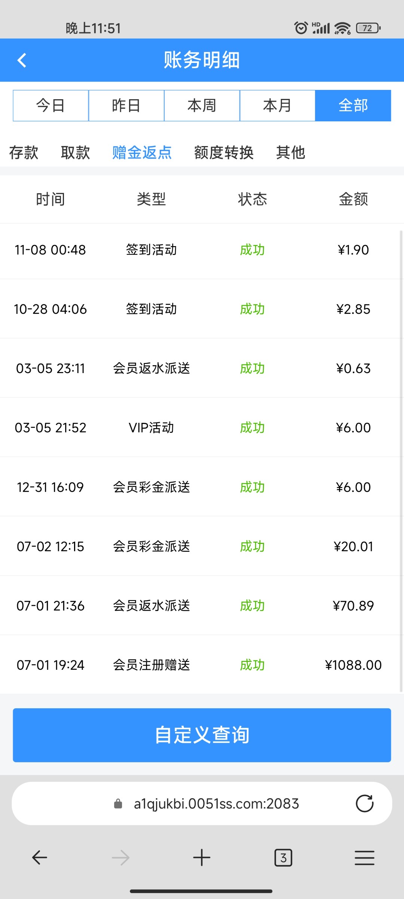Switch to the 本月 date filter
This screenshot has height=899, width=404.
[278, 106]
